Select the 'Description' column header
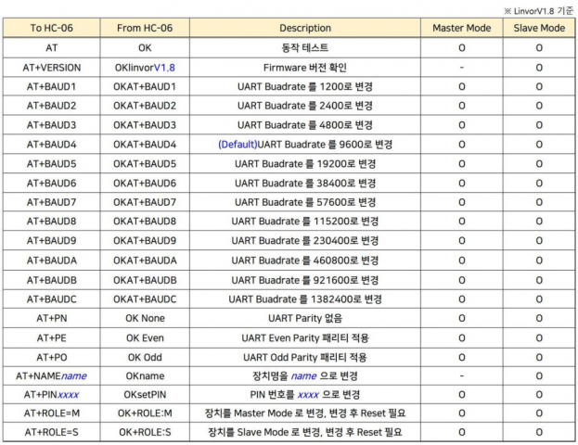 tap(305, 28)
